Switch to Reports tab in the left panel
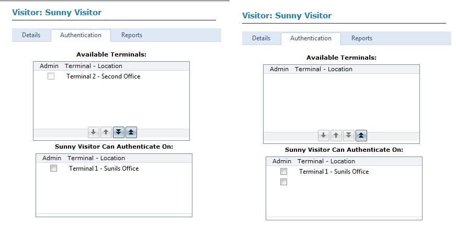456x235 pixels. coord(132,35)
